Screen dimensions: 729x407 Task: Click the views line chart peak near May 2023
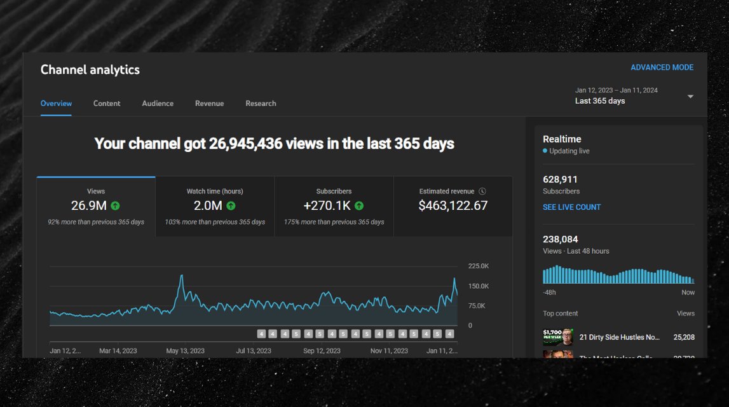(x=182, y=276)
